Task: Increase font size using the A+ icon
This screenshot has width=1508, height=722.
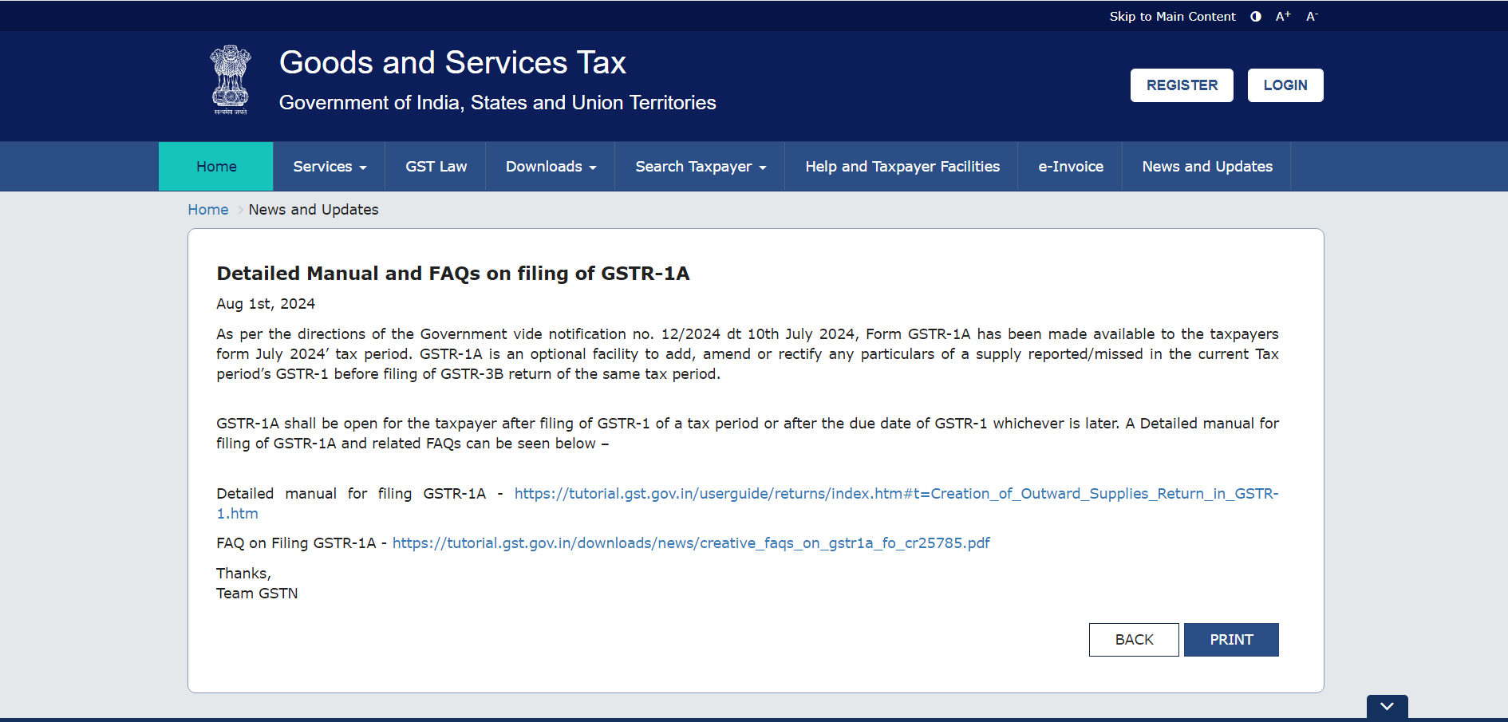Action: (x=1283, y=16)
